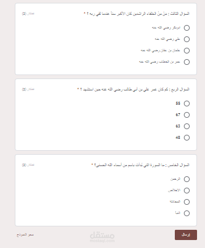Screen dimensions: 205x248
Task: Click the Clear form (محو النموذج) link
Action: point(25,235)
